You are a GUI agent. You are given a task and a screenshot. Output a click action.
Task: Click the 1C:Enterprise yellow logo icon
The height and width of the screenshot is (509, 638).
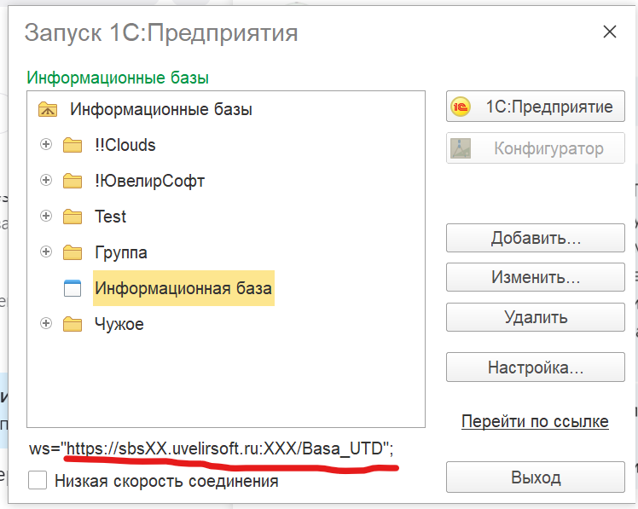[461, 107]
